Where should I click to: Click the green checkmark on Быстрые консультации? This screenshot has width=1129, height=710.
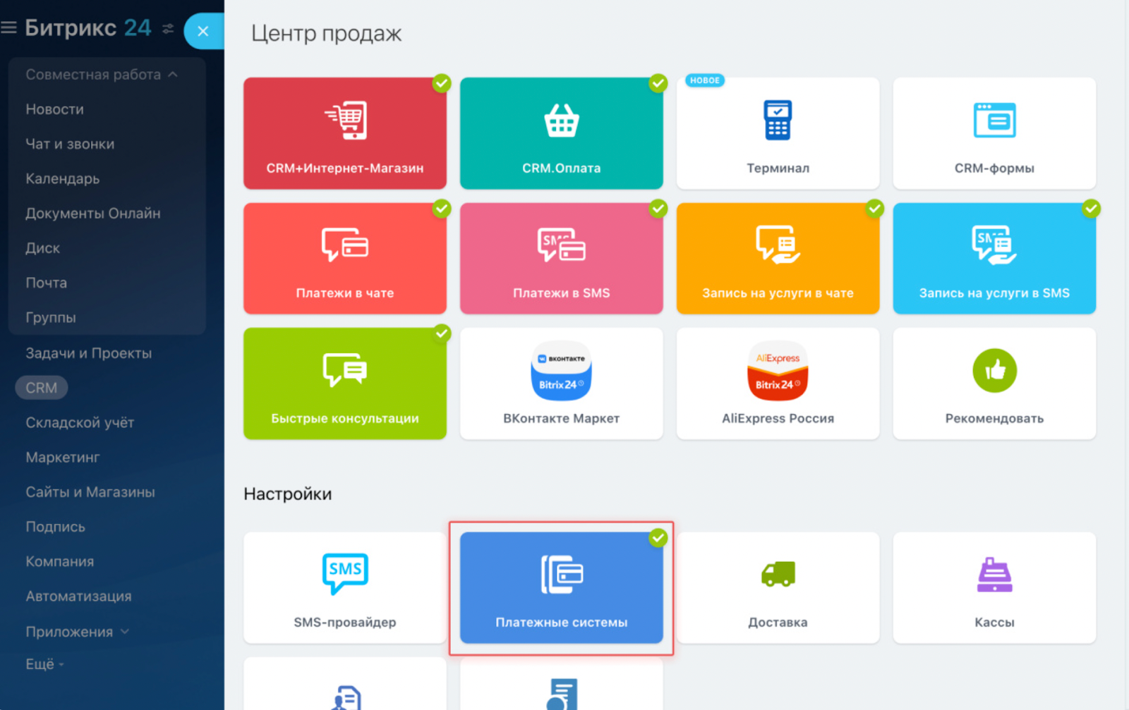(442, 333)
